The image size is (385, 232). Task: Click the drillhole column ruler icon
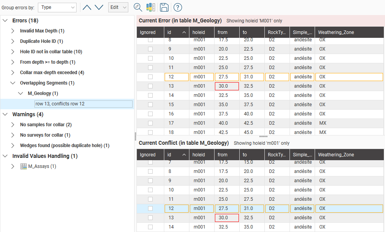(150, 7)
